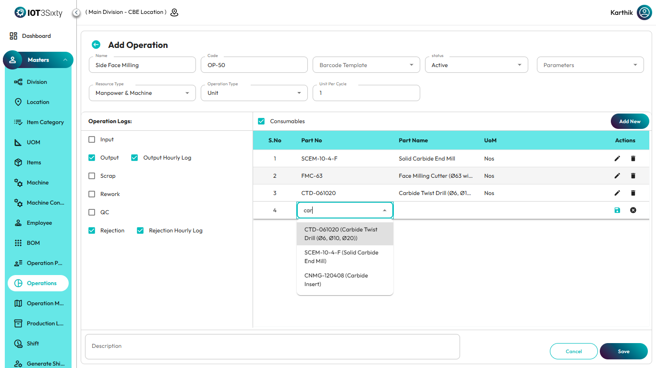The width and height of the screenshot is (656, 368).
Task: Open the Barcode Template dropdown
Action: pos(365,65)
